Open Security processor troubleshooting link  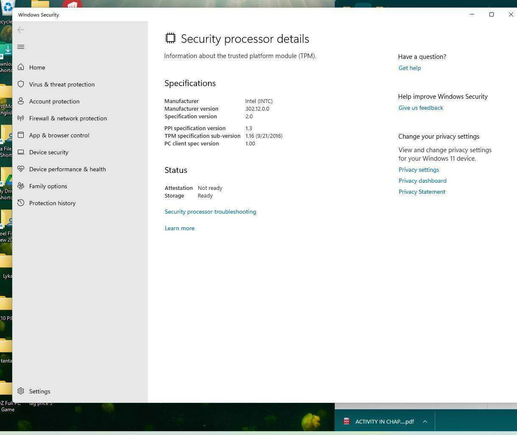(x=210, y=212)
